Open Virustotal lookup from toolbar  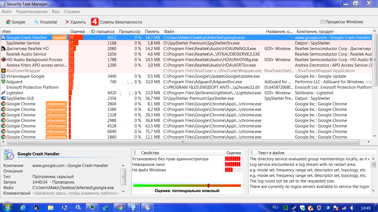(46, 22)
